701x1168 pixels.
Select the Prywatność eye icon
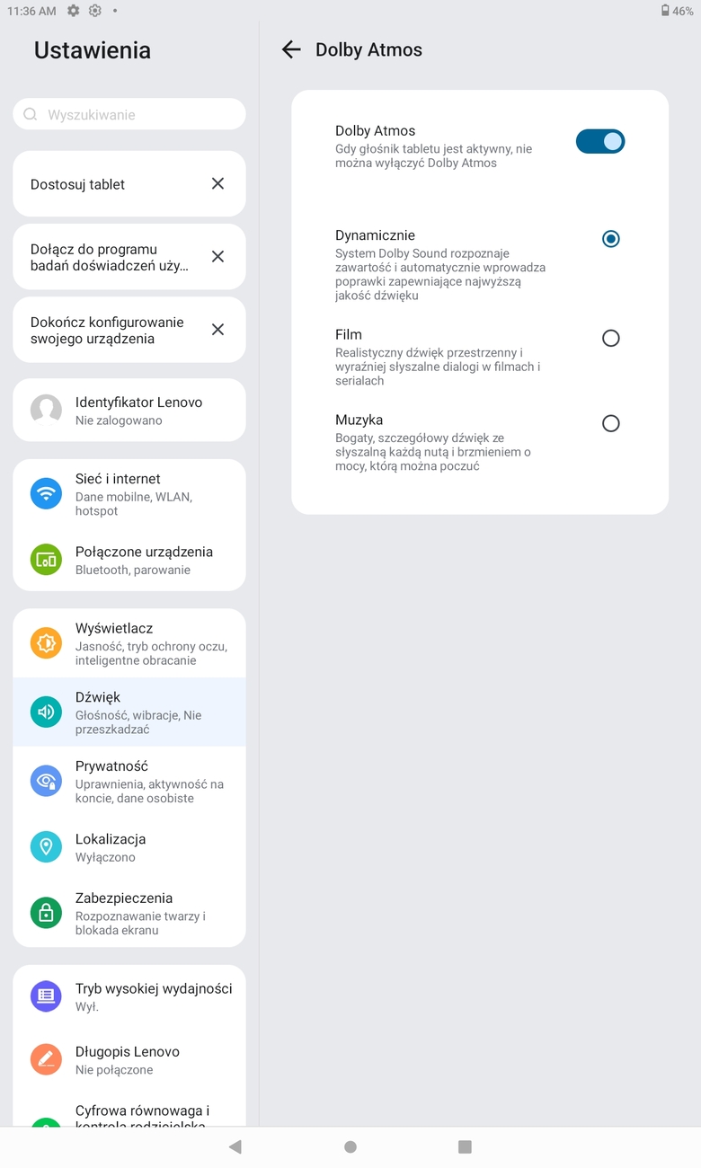[46, 782]
